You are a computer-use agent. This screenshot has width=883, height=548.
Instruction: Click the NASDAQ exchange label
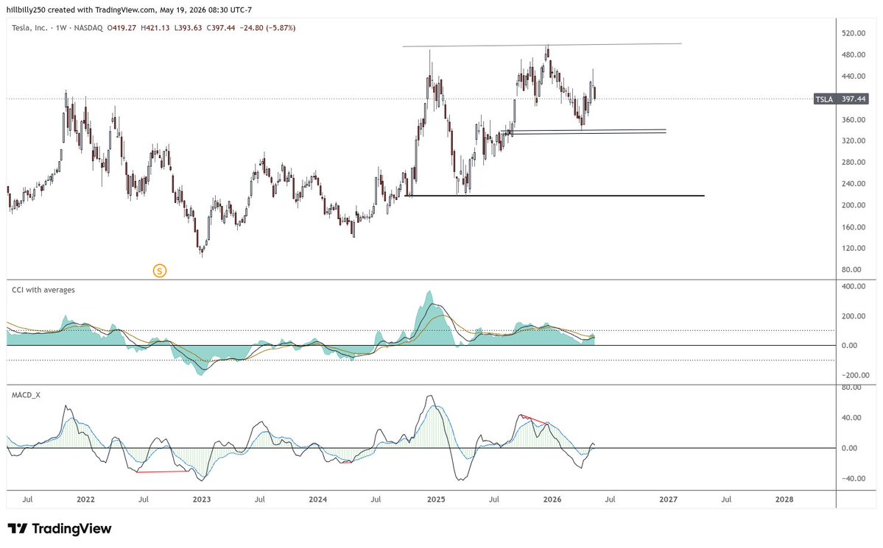(x=88, y=27)
